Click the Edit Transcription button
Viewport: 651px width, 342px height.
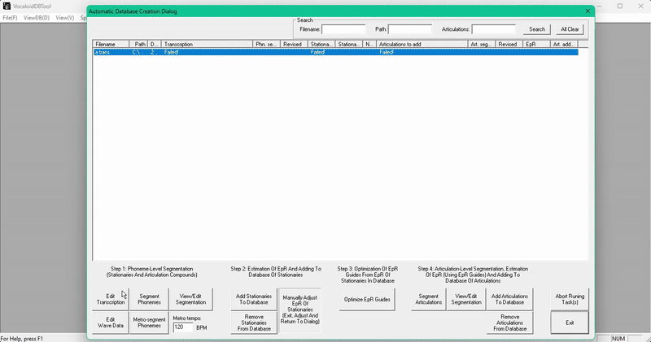(111, 299)
